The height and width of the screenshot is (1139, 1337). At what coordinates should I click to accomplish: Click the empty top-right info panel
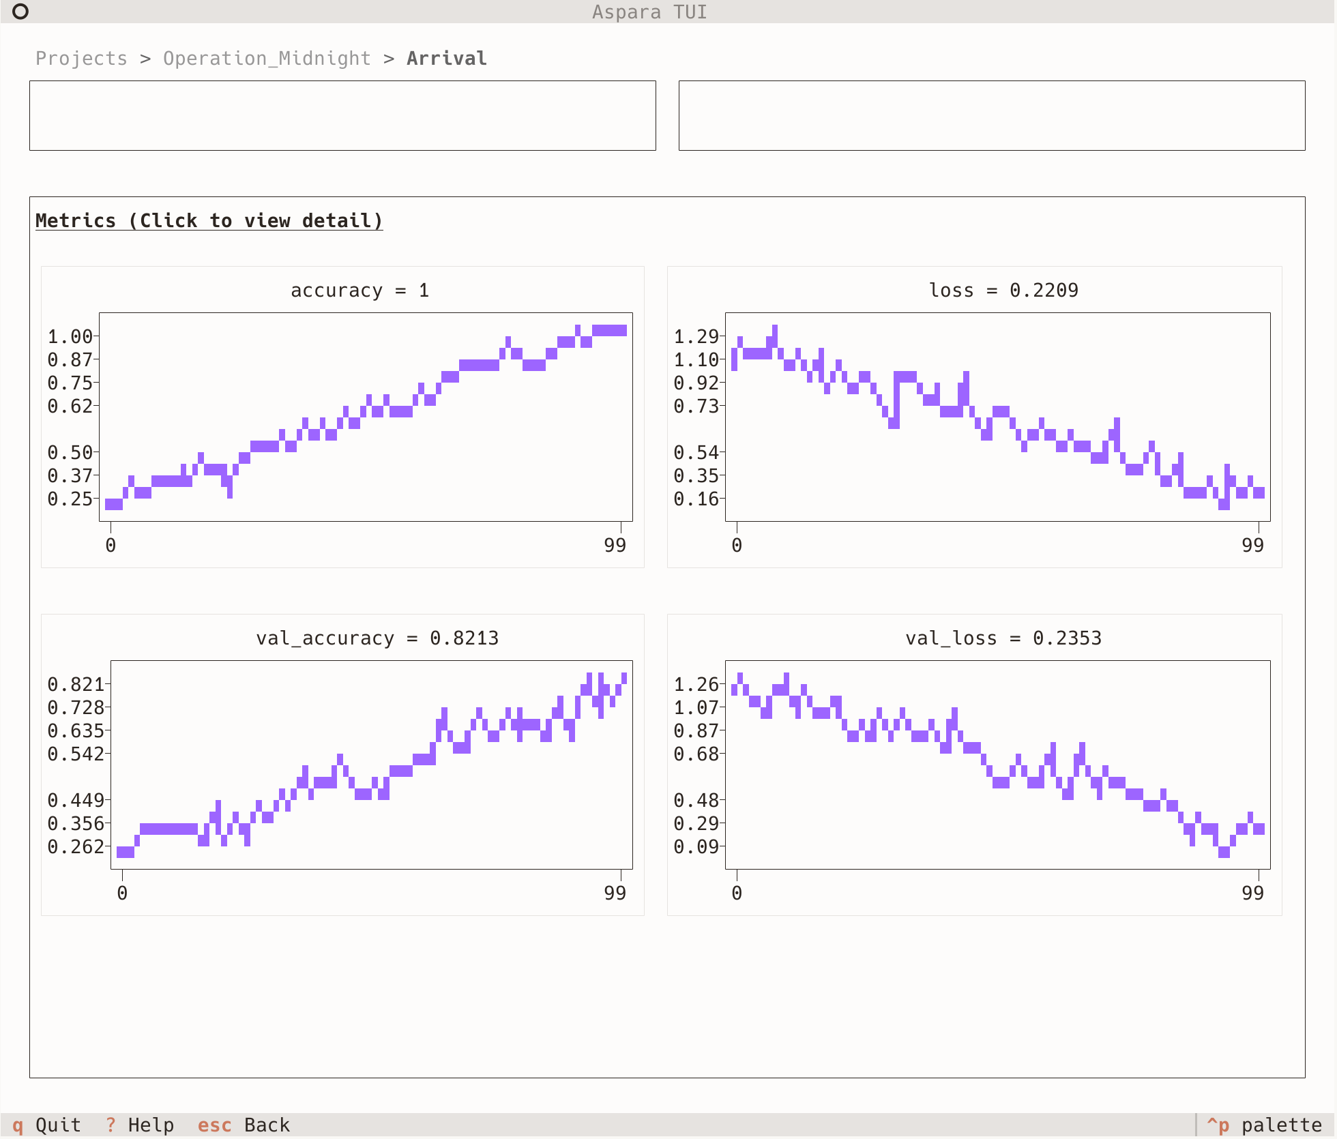pyautogui.click(x=991, y=115)
